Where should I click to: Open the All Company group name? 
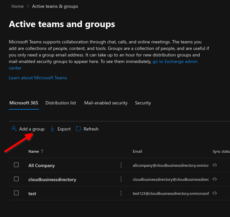pos(41,165)
